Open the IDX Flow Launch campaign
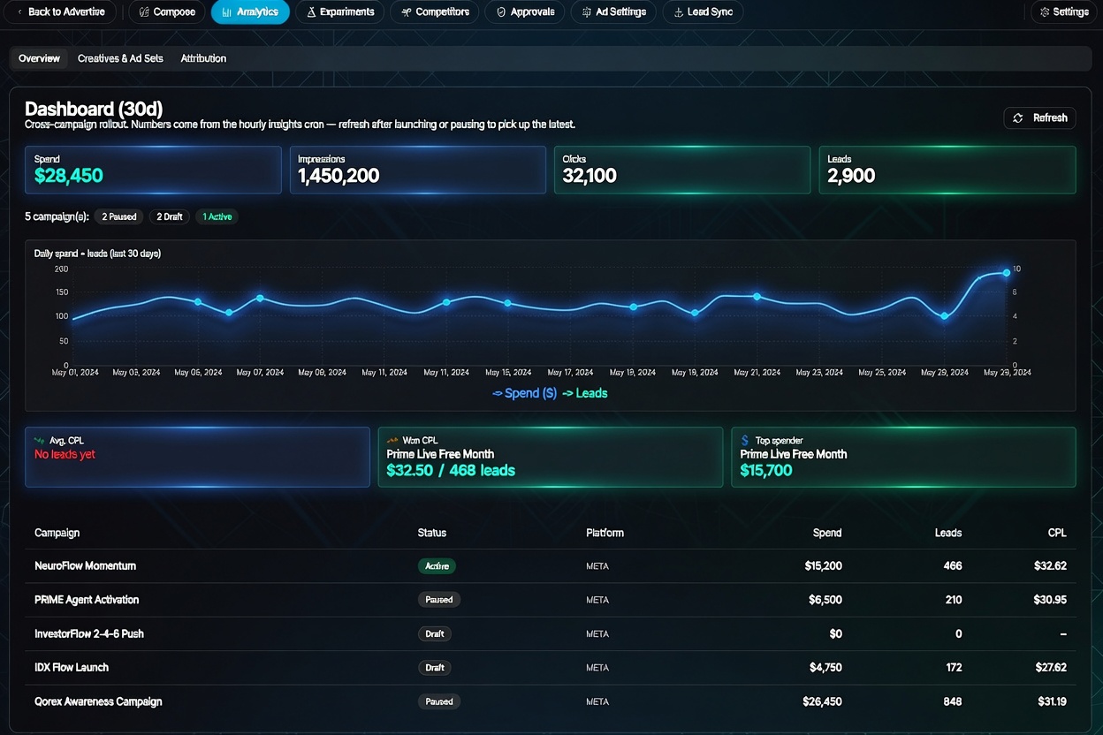This screenshot has height=735, width=1103. (551, 668)
